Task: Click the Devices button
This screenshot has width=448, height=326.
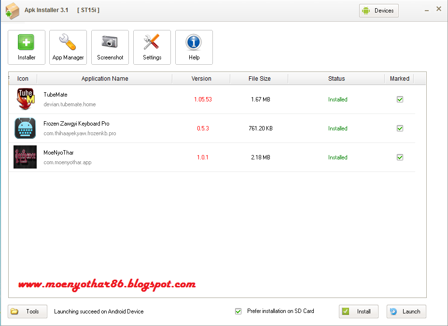Action: [379, 11]
